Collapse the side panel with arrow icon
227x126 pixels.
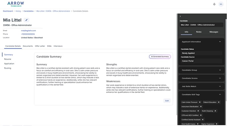(180, 16)
